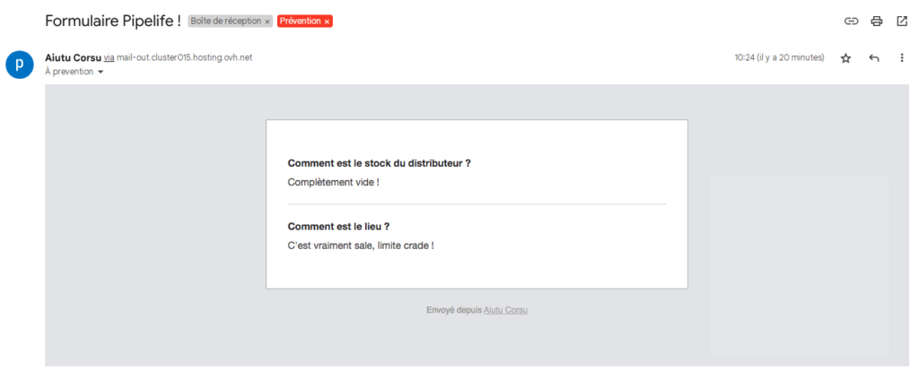Follow the 'Aiutu Corsu' footer link

tap(505, 310)
